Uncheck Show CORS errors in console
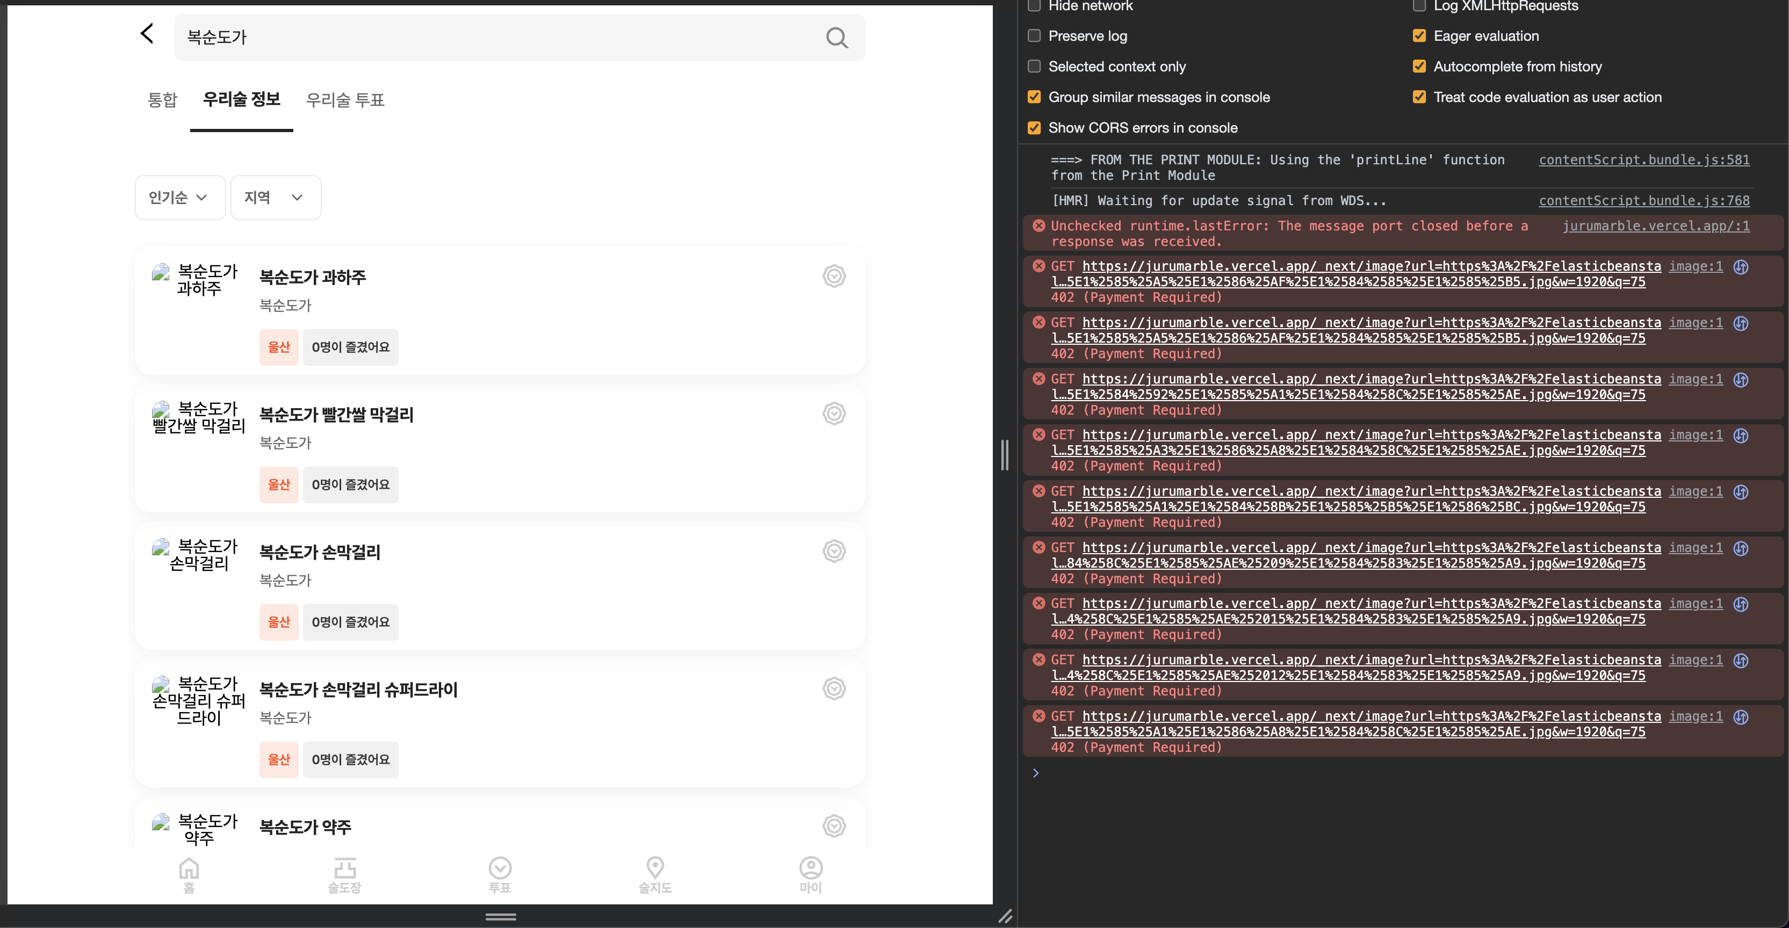The height and width of the screenshot is (928, 1789). pos(1034,128)
